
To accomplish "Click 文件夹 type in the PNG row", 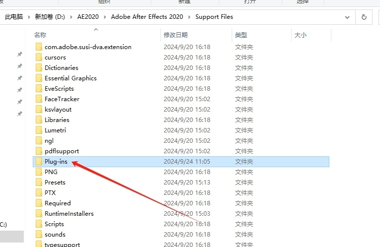I will click(x=244, y=172).
